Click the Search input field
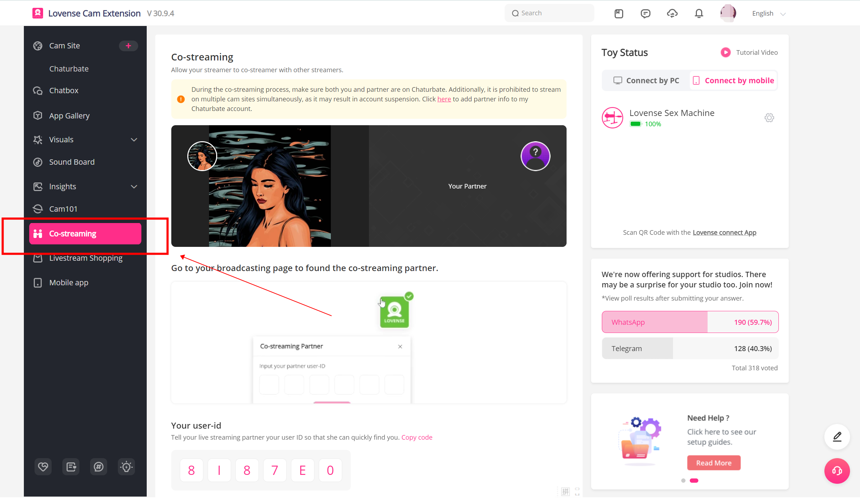Screen dimensions: 860x498 549,13
